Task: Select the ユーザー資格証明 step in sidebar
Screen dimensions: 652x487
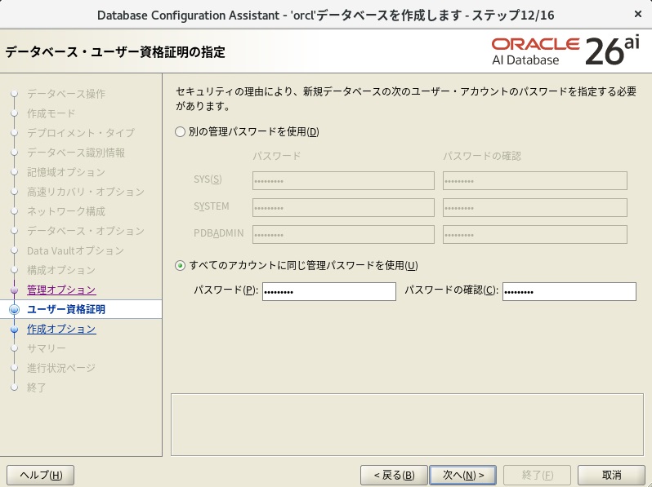Action: click(x=65, y=309)
